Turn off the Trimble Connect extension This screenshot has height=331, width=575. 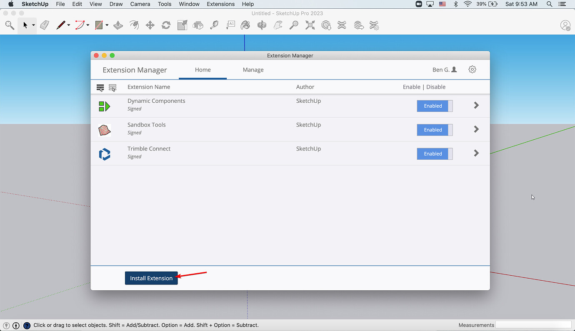point(435,154)
